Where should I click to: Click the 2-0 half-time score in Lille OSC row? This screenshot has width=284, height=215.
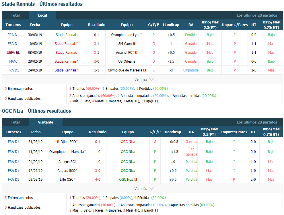point(253,180)
